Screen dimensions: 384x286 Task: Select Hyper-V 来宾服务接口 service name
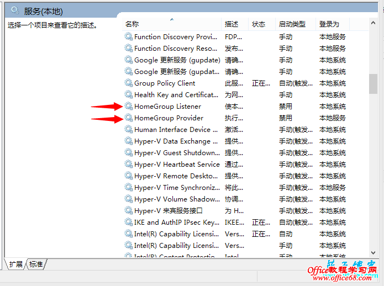tap(169, 211)
